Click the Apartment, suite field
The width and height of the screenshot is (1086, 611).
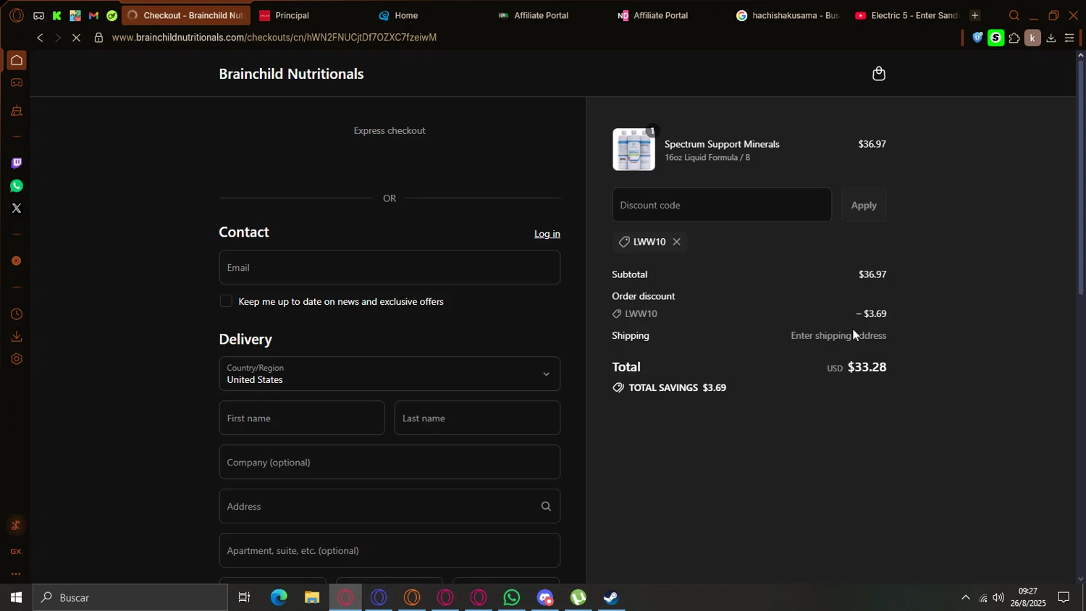tap(390, 550)
